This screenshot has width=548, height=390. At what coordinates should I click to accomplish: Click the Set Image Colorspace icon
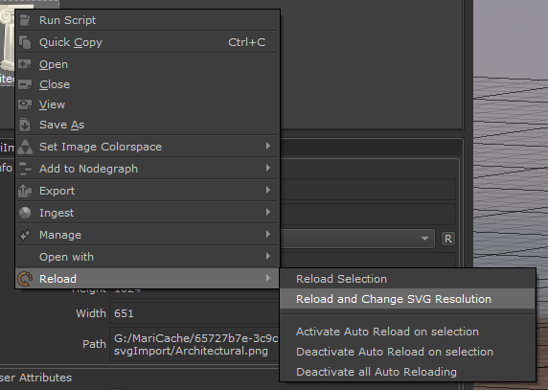click(25, 147)
